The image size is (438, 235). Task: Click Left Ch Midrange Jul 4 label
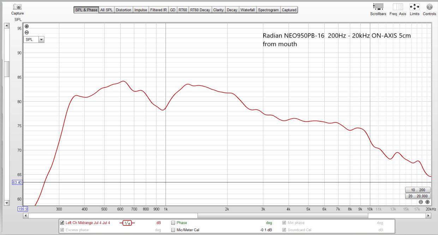(x=88, y=223)
